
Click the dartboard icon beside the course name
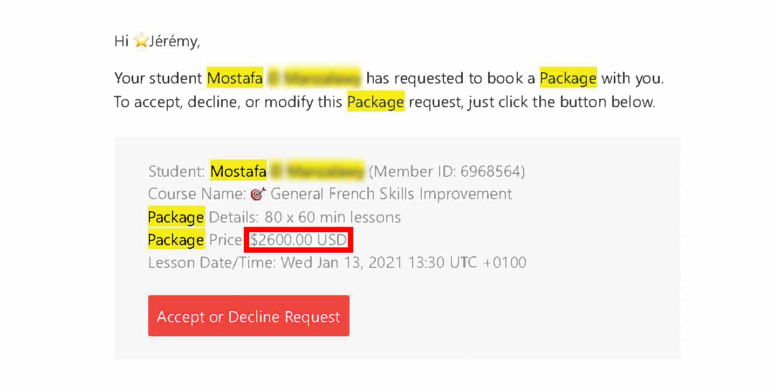[x=258, y=193]
